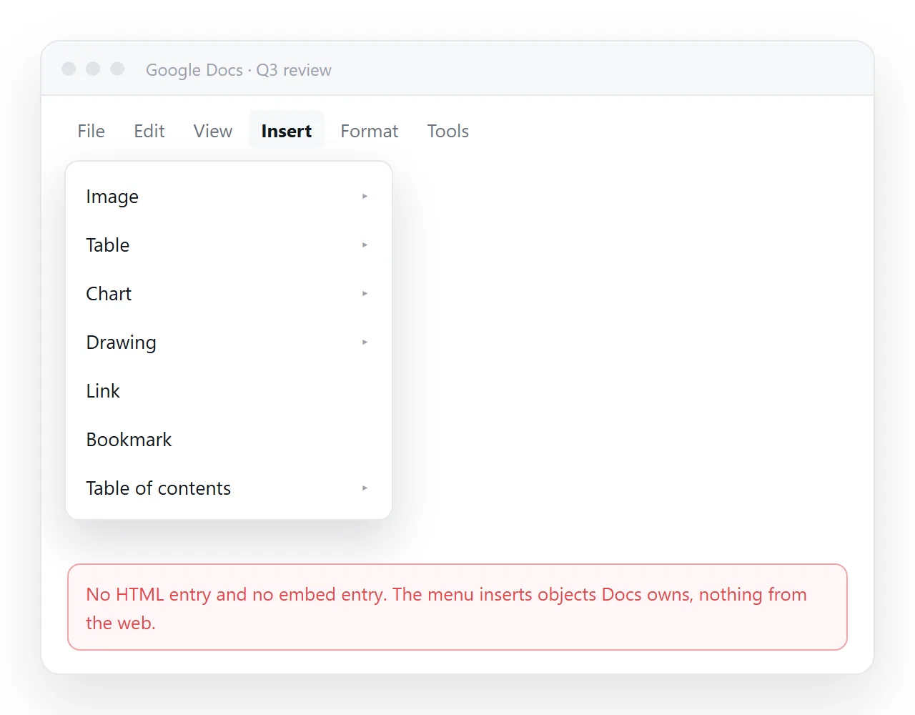This screenshot has width=915, height=715.
Task: Expand the Drawing submenu arrow
Action: click(x=365, y=342)
